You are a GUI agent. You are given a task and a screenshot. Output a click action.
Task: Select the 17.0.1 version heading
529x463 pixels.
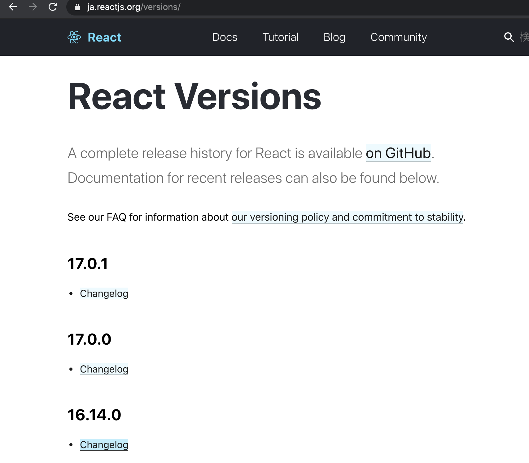tap(88, 264)
